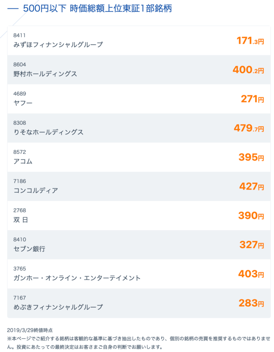Select stock code 3765
This screenshot has width=274, height=352.
tap(20, 269)
